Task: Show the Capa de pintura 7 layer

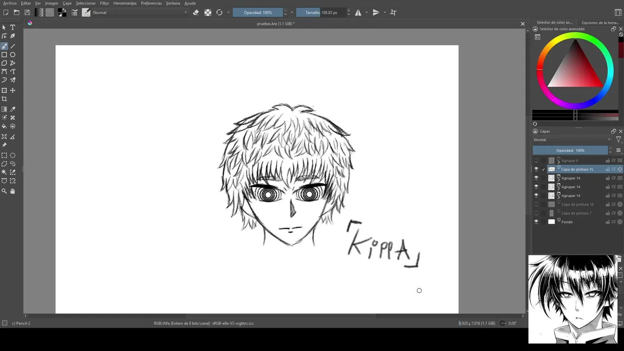Action: (536, 213)
